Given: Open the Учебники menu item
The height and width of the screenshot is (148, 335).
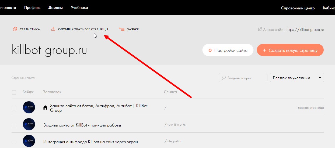Looking at the screenshot, I should click(x=79, y=8).
